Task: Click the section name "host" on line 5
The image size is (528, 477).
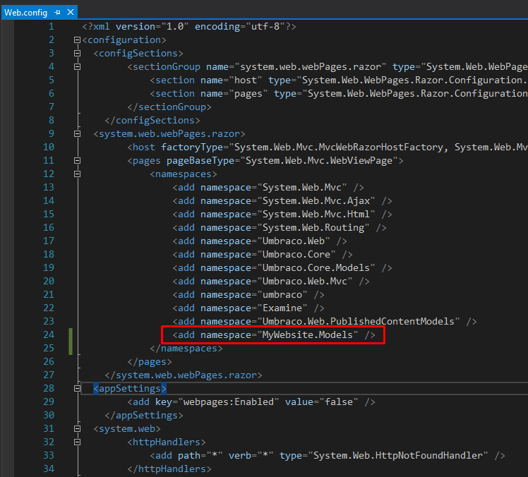Action: click(246, 80)
